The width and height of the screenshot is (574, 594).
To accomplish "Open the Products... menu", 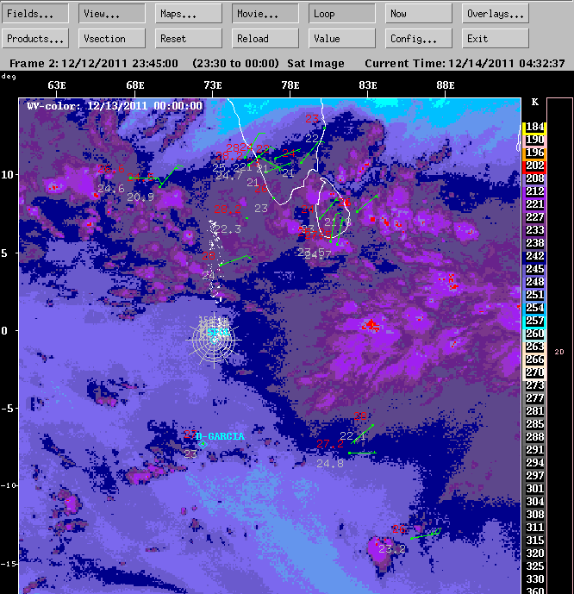I will [36, 39].
